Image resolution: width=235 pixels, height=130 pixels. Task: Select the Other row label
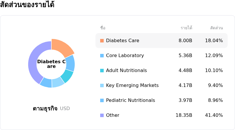point(113,115)
